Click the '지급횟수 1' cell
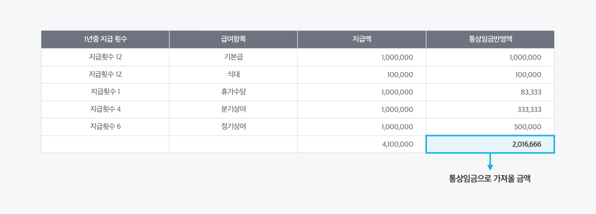This screenshot has height=214, width=596. click(105, 92)
